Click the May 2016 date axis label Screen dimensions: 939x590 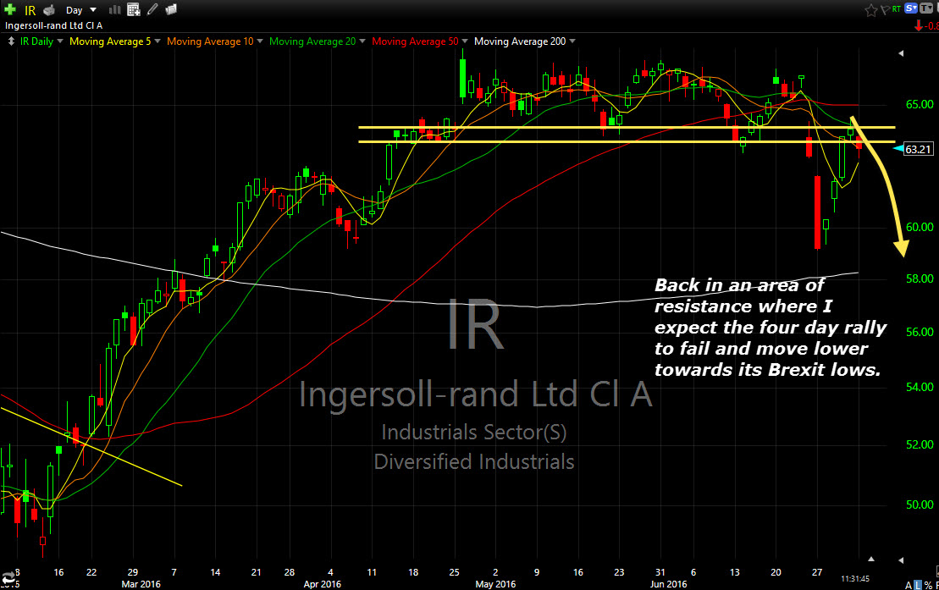(x=495, y=584)
